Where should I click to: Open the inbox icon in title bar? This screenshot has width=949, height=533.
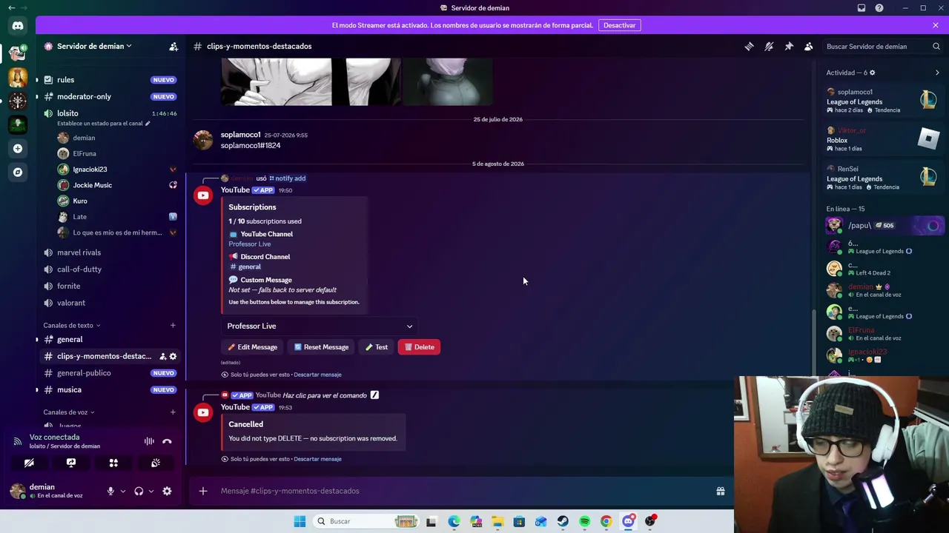(x=862, y=8)
